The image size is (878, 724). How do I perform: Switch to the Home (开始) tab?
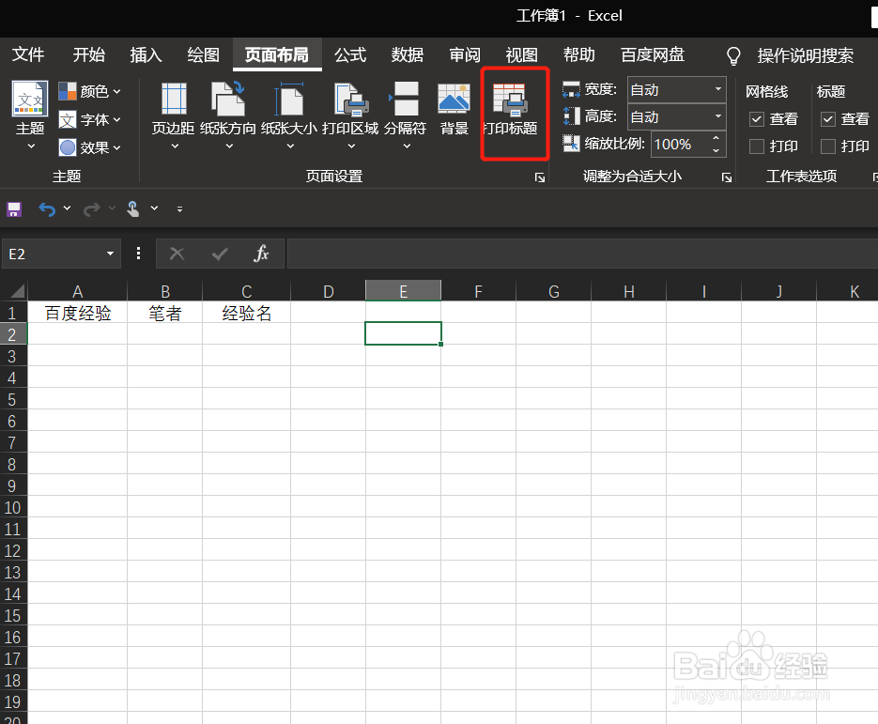click(x=88, y=54)
